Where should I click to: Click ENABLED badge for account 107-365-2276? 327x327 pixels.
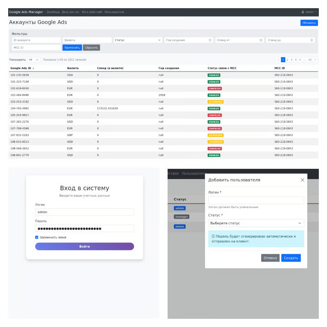(x=214, y=122)
